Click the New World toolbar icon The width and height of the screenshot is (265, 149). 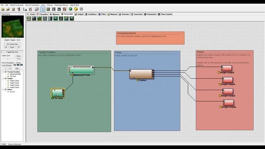tap(2, 9)
